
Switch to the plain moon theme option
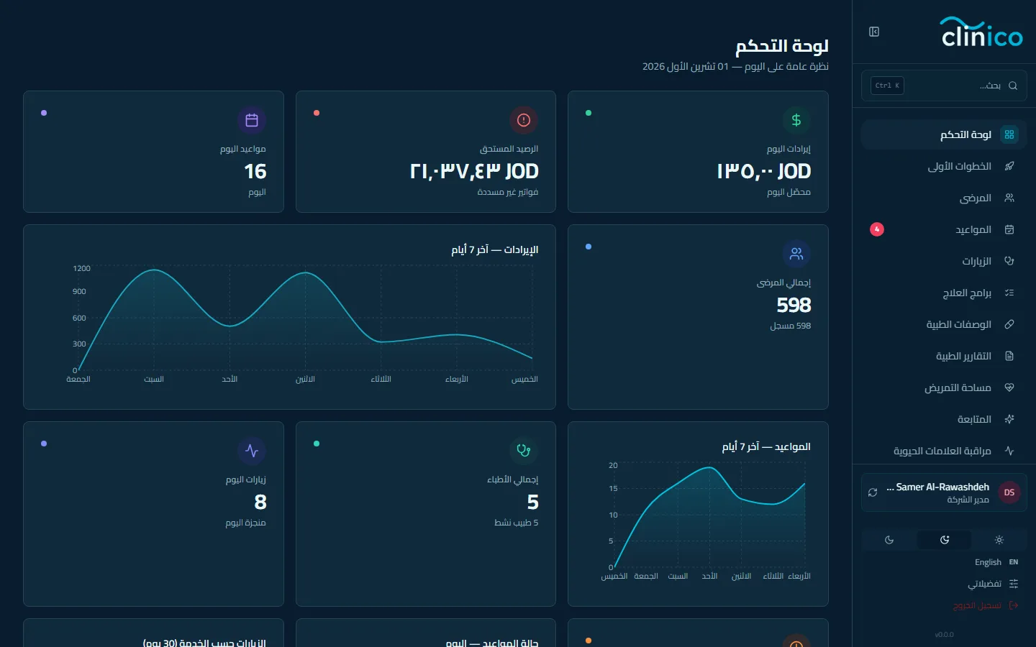889,540
